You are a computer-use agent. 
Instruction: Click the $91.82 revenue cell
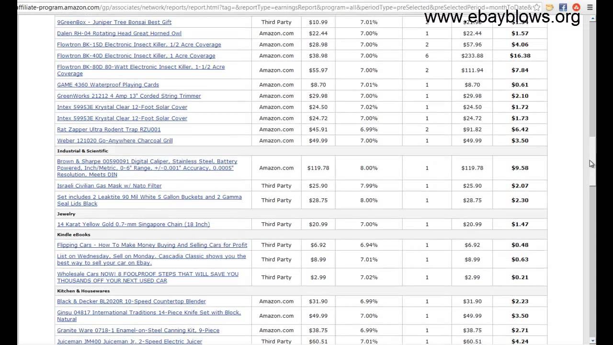click(472, 129)
